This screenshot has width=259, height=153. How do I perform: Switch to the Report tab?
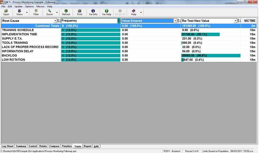point(87,146)
